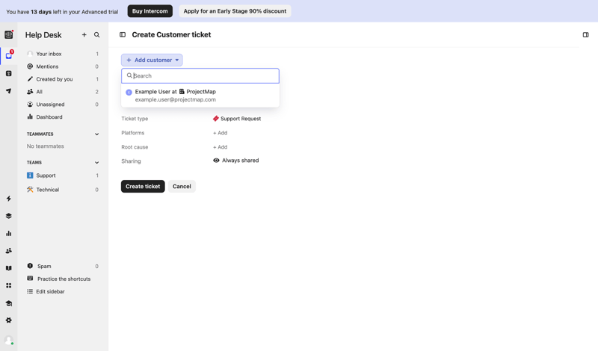Open the user avatar profile menu
Image resolution: width=598 pixels, height=351 pixels.
8,340
